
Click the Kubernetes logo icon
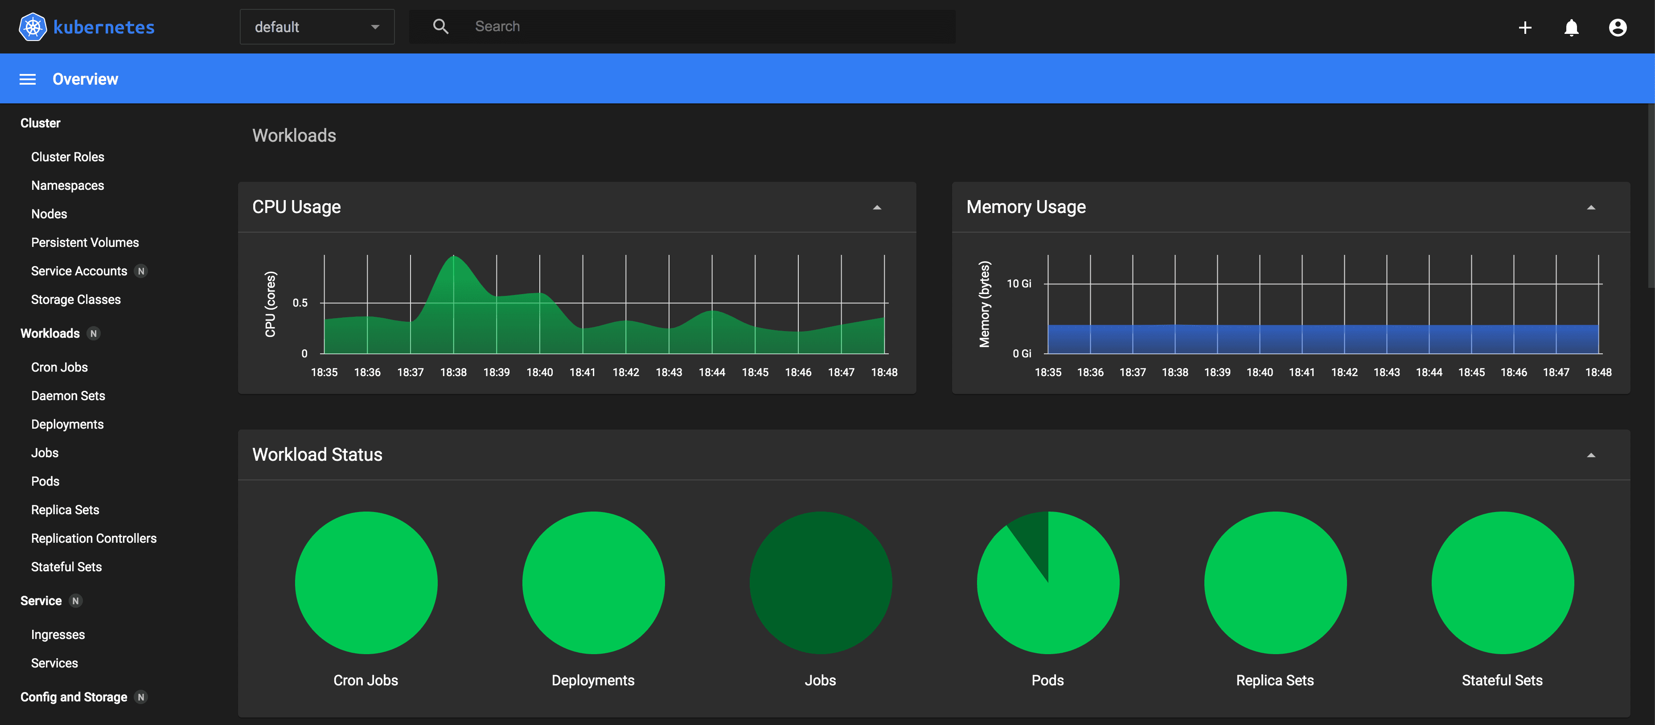pos(32,27)
